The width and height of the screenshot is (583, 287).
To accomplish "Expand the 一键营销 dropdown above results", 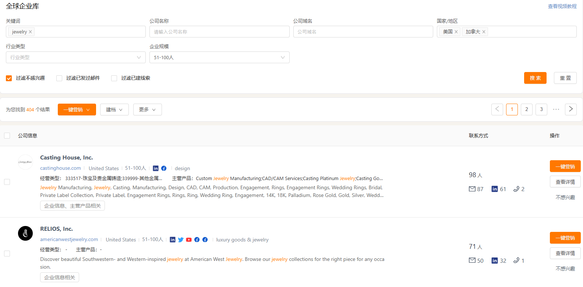I will (77, 110).
